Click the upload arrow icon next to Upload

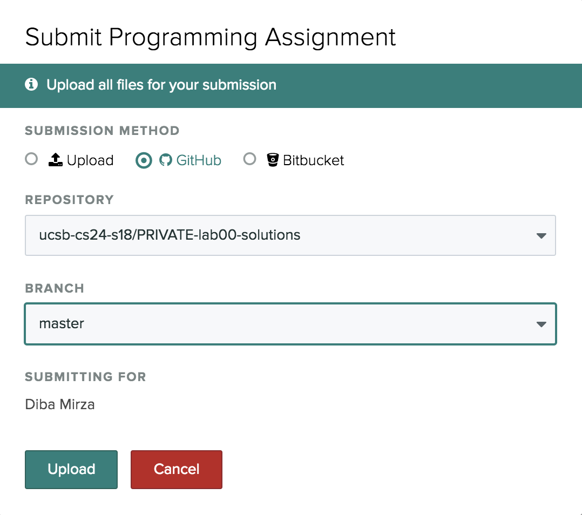pyautogui.click(x=55, y=159)
